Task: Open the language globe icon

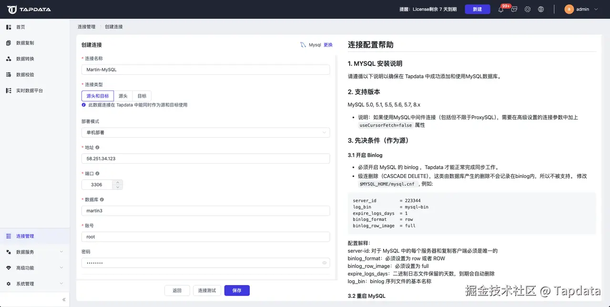Action: tap(541, 10)
